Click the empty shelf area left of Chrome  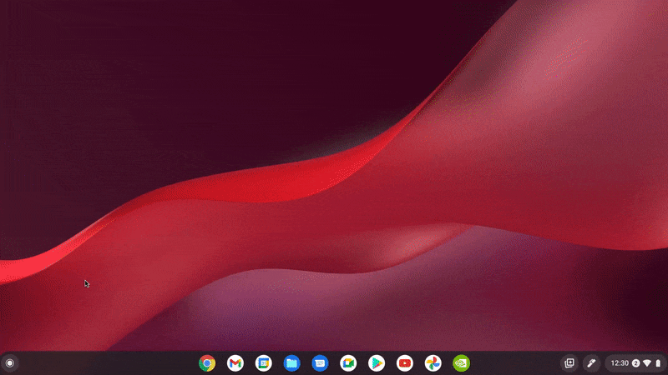coord(109,363)
